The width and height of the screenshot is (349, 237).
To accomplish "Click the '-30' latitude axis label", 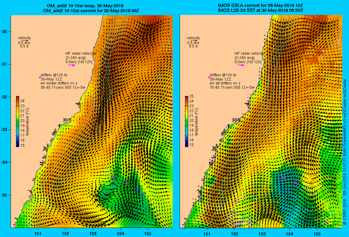I will click(4, 32).
